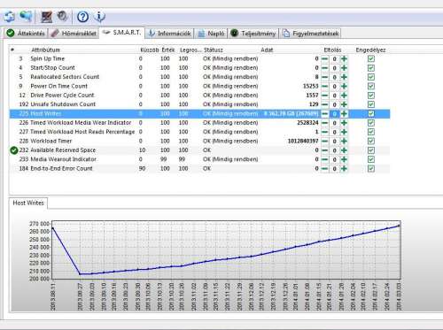Increase offset for Reallocated Sectors Count

click(x=344, y=77)
